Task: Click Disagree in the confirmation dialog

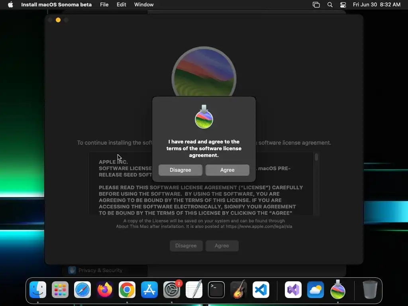Action: click(180, 170)
